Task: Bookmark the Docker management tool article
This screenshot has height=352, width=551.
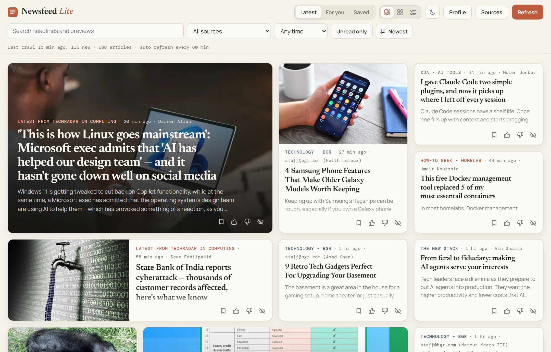Action: click(x=494, y=223)
